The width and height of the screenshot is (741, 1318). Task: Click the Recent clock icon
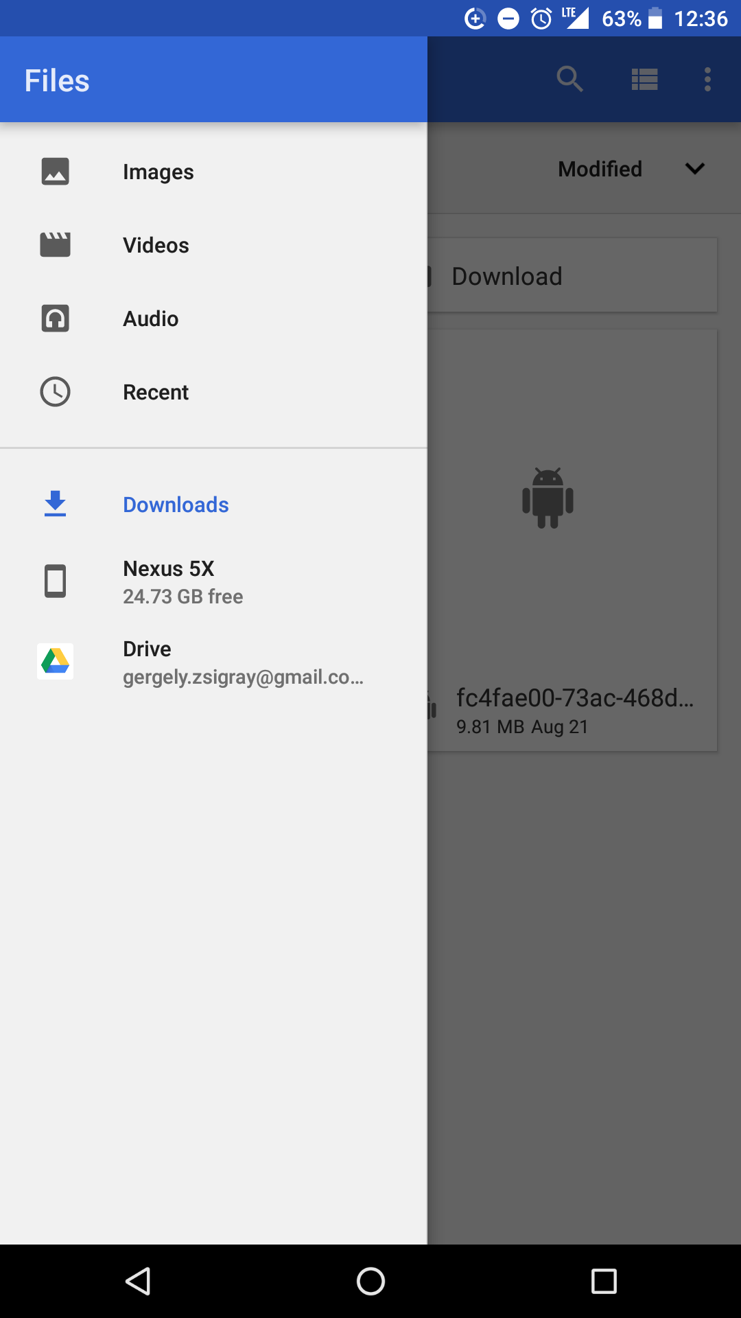pyautogui.click(x=55, y=392)
